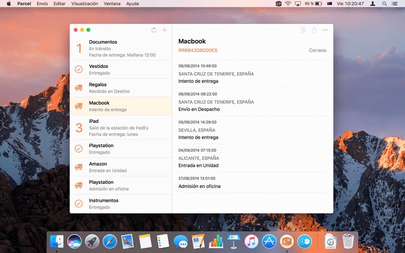Add a new delivery with plus icon

pyautogui.click(x=165, y=30)
